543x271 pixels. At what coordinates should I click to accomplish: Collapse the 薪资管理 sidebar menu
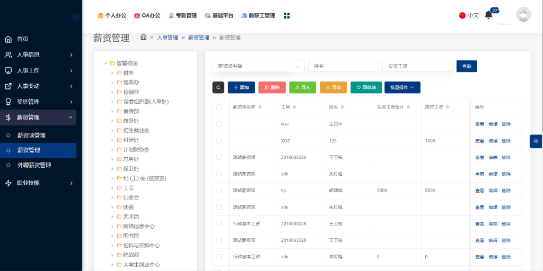[38, 118]
